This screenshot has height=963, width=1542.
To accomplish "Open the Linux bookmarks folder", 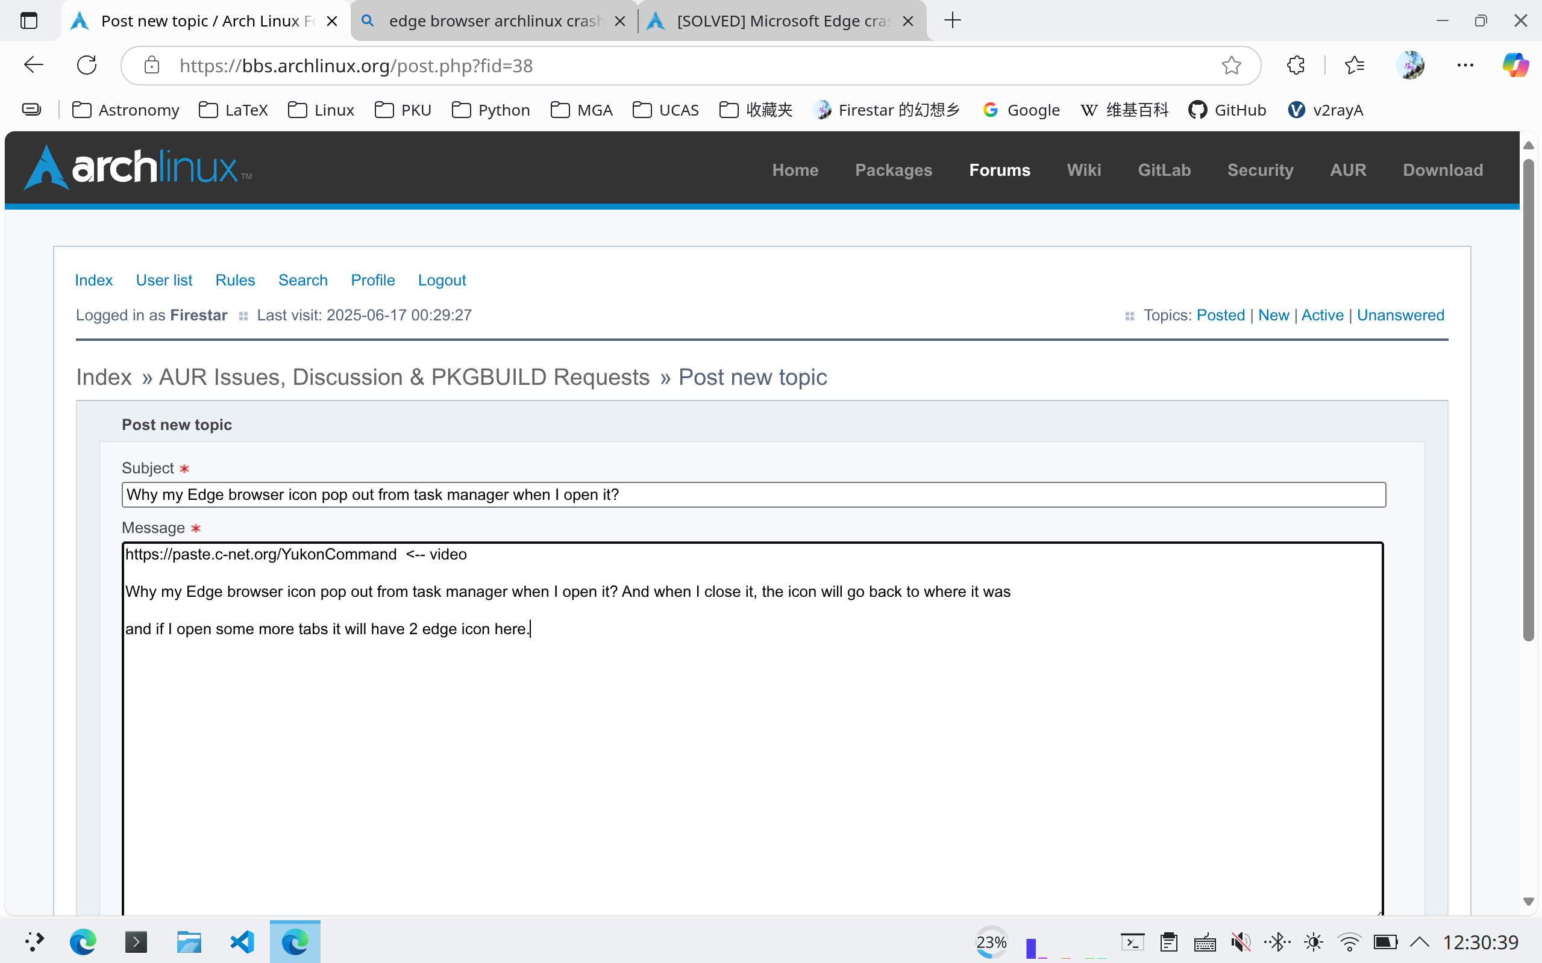I will [321, 110].
